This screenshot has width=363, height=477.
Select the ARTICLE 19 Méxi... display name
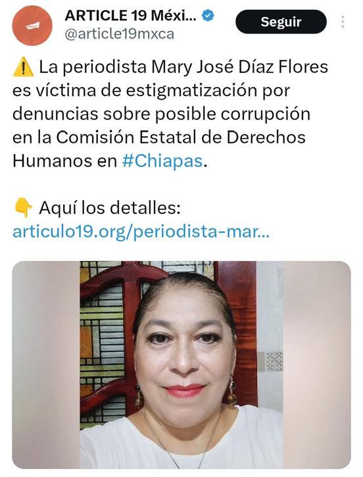tap(130, 16)
